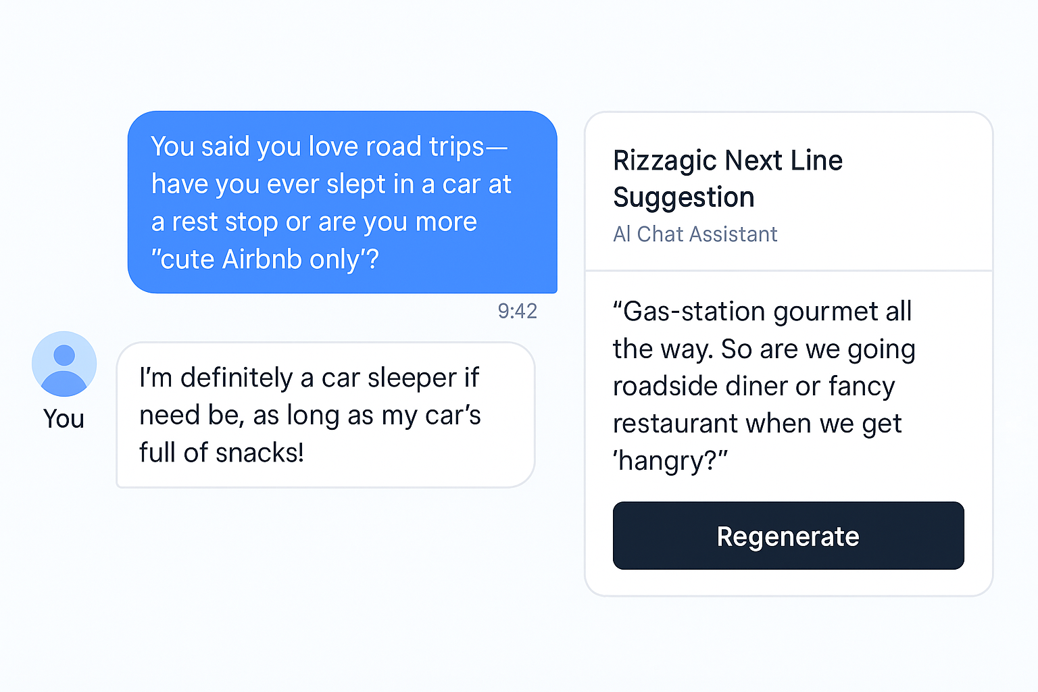Select the white car sleeper reply bubble
The height and width of the screenshot is (692, 1038).
tap(326, 415)
